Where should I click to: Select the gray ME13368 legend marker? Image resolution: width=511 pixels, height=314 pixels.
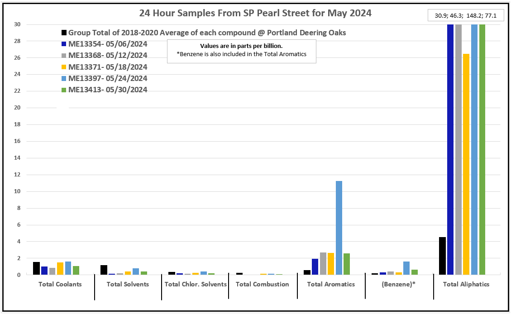tap(64, 56)
